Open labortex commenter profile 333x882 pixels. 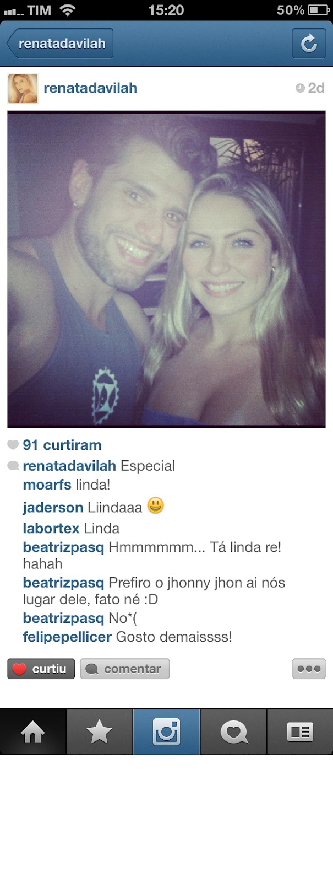(x=51, y=528)
